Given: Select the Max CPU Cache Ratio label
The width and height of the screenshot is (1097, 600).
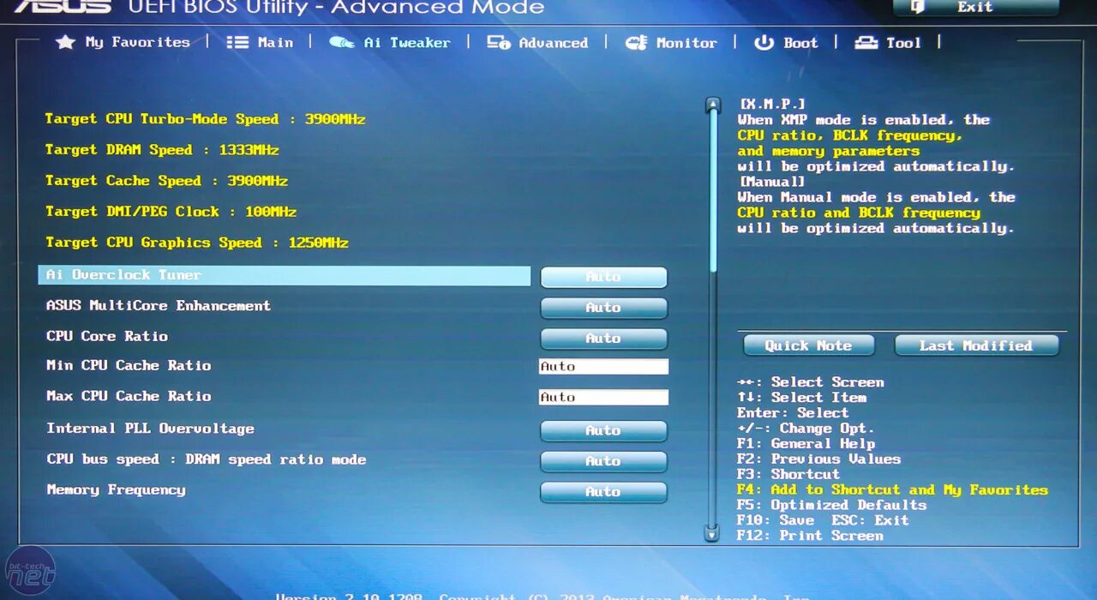Looking at the screenshot, I should tap(129, 397).
